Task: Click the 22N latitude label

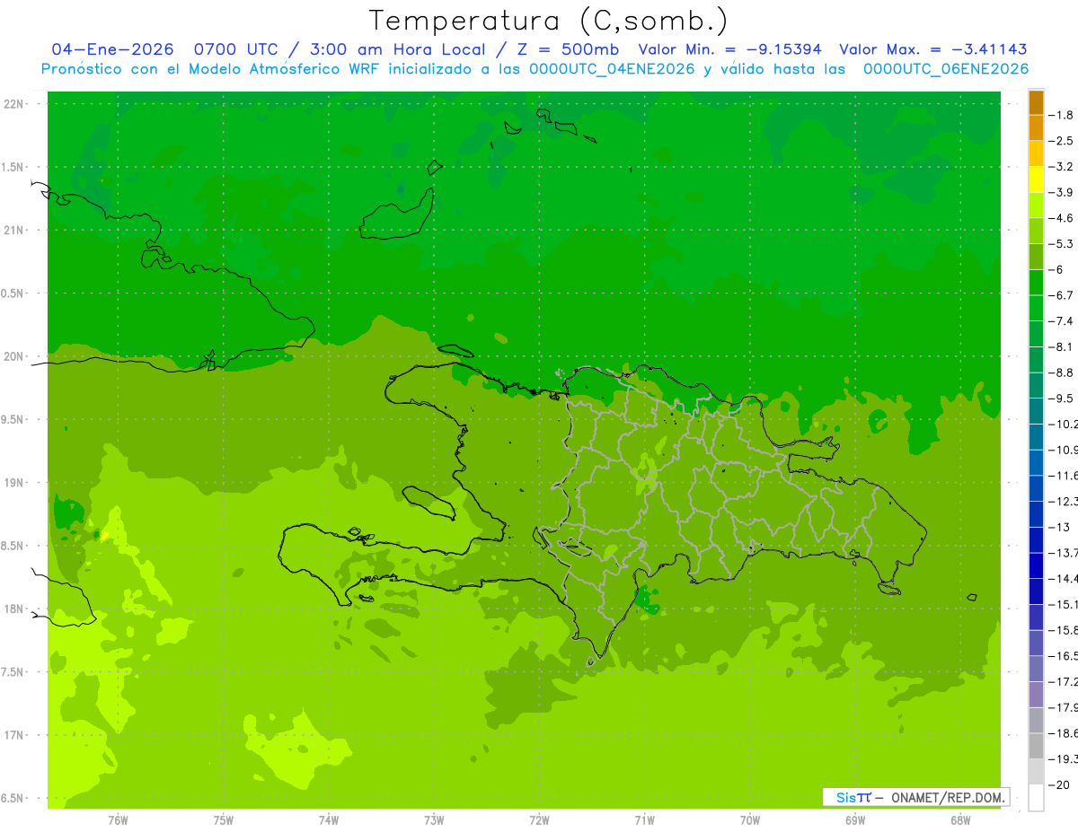Action: (x=13, y=104)
